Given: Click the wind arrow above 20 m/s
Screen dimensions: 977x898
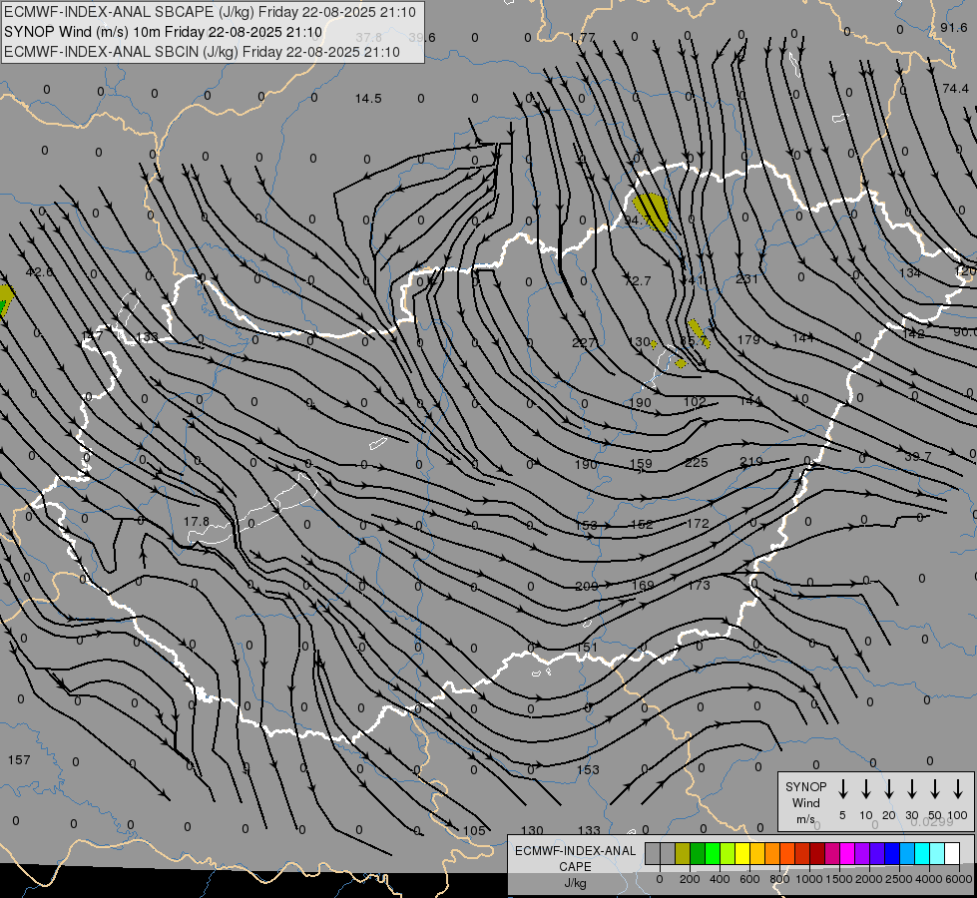Looking at the screenshot, I should pos(888,788).
